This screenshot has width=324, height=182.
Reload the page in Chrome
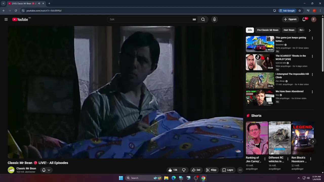click(x=16, y=11)
